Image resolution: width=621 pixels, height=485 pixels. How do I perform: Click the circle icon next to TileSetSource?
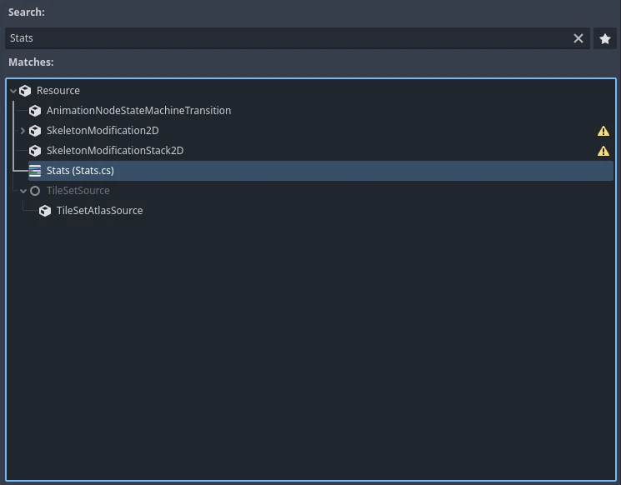pyautogui.click(x=35, y=191)
